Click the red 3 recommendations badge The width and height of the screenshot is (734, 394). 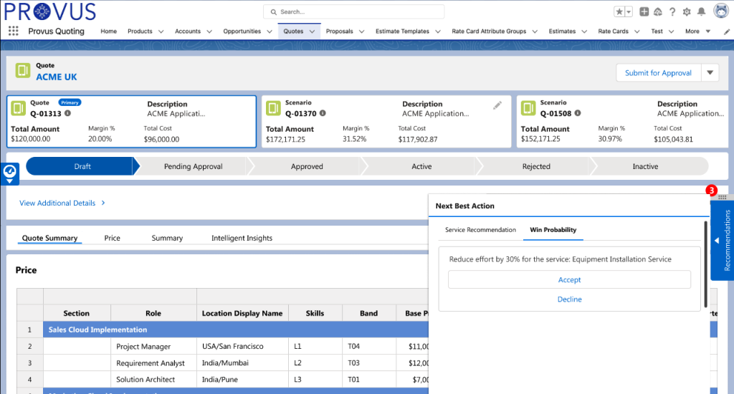point(711,191)
